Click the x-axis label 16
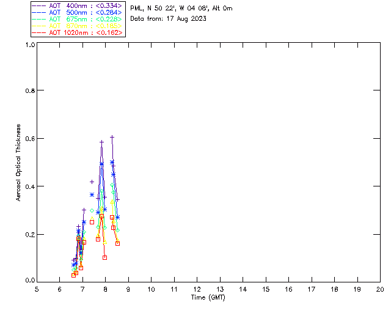 point(288,289)
